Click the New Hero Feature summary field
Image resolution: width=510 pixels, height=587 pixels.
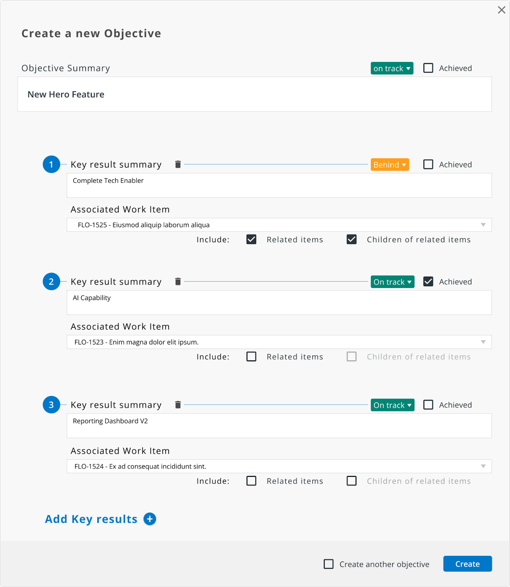255,94
